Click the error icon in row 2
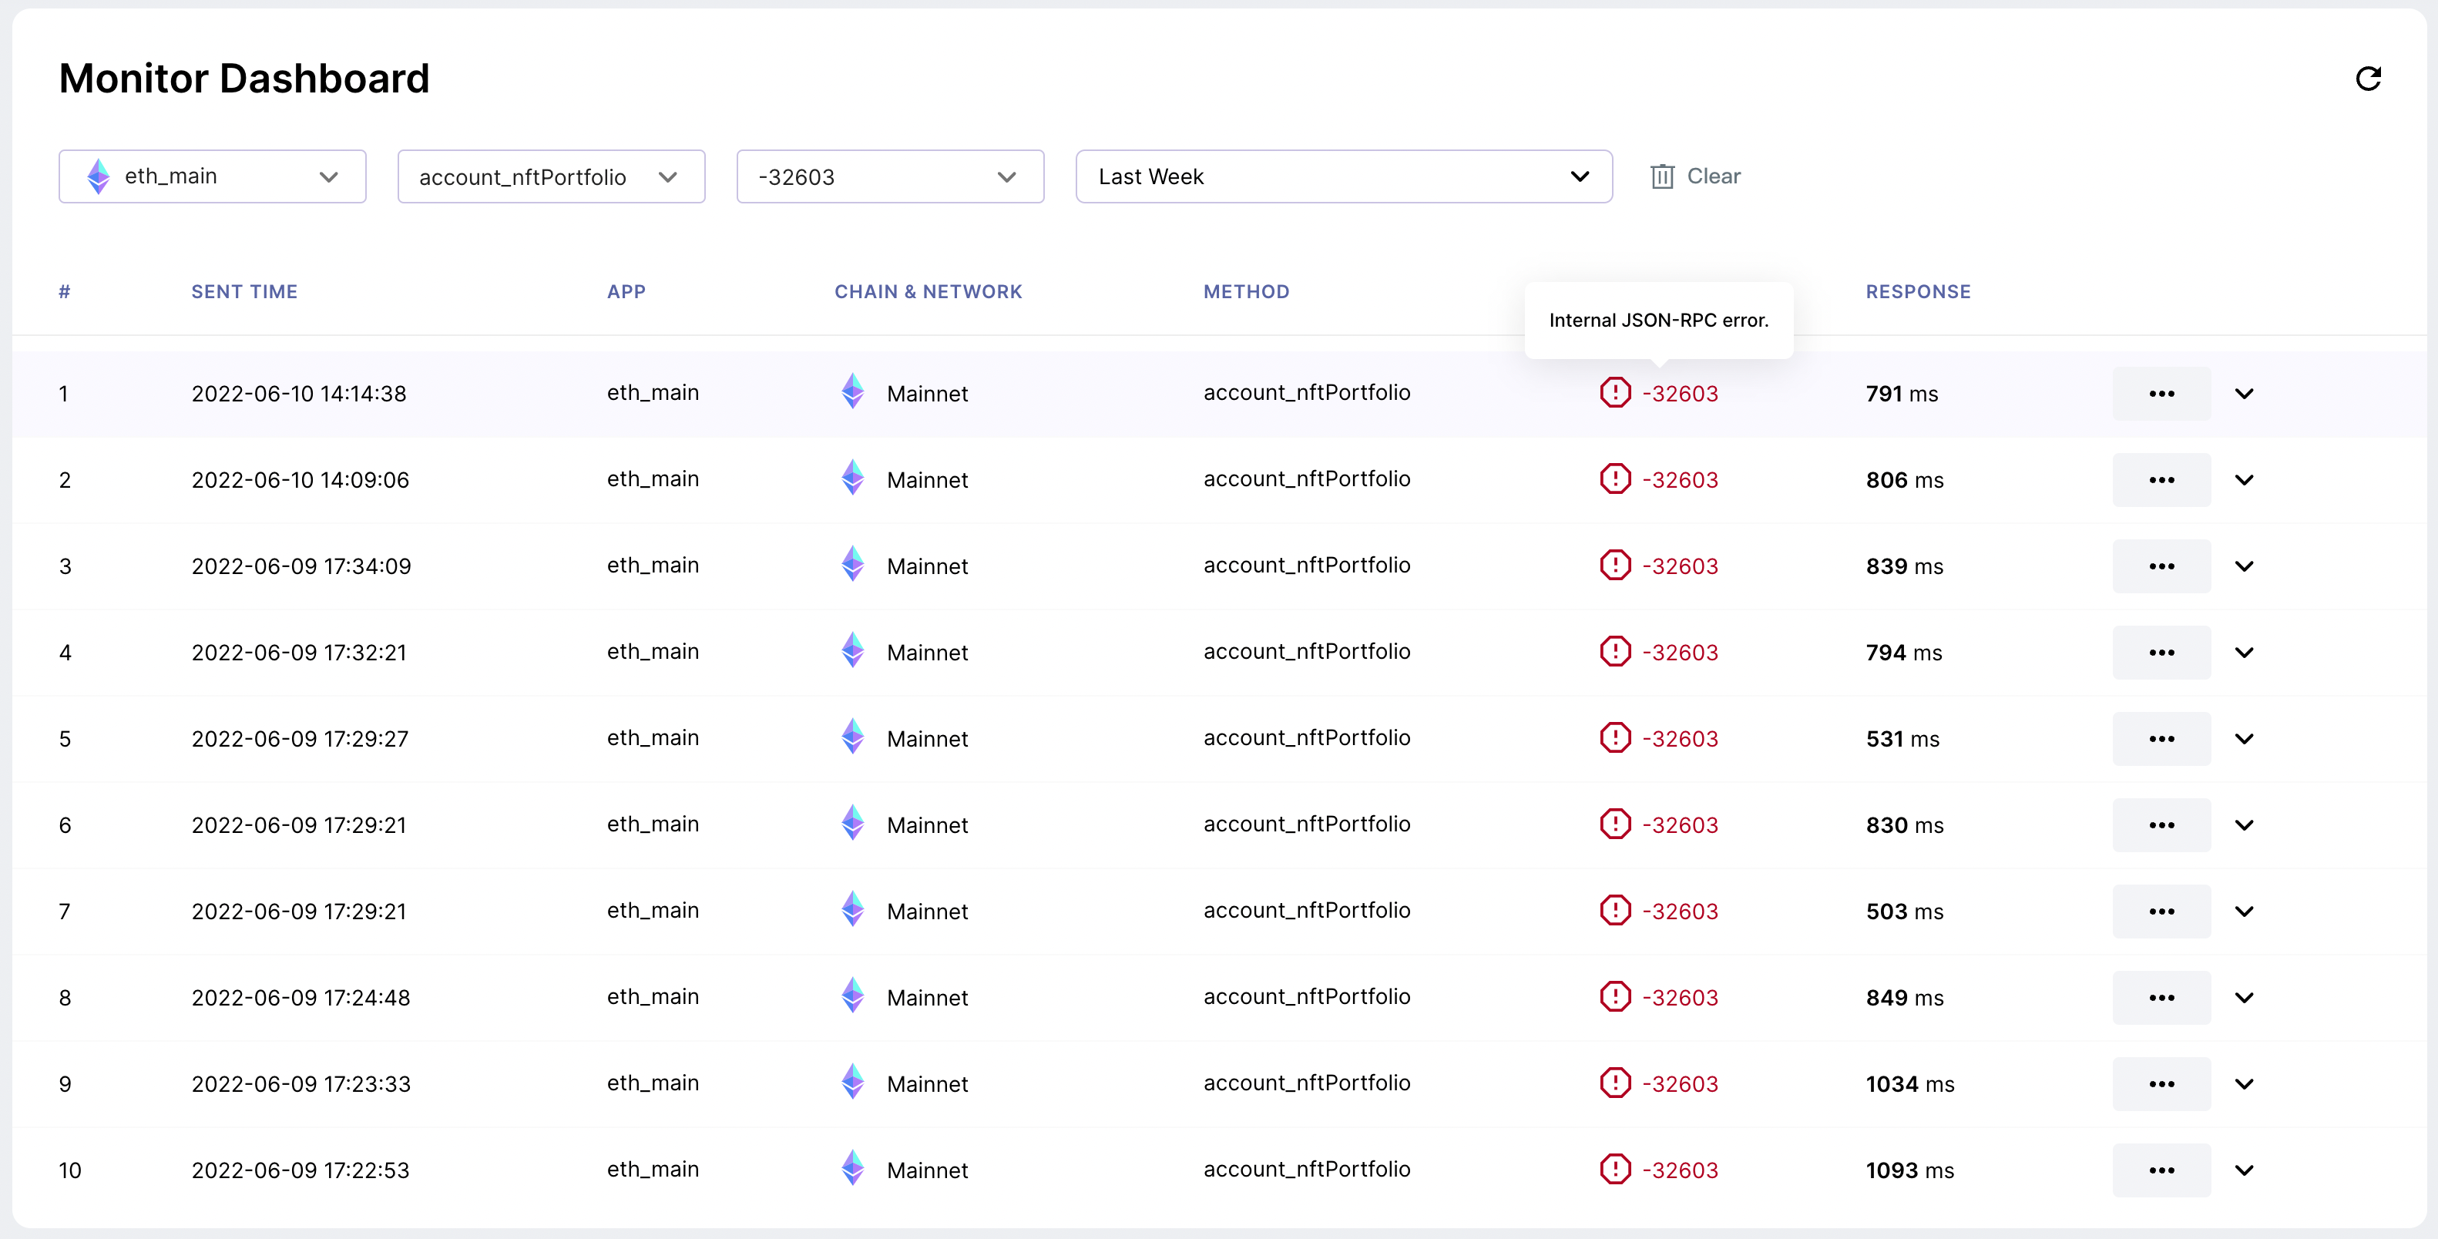 coord(1614,478)
